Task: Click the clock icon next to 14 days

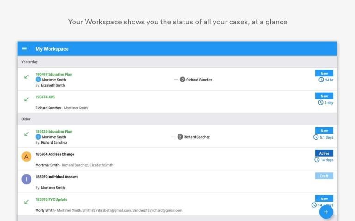Action: [x=317, y=160]
